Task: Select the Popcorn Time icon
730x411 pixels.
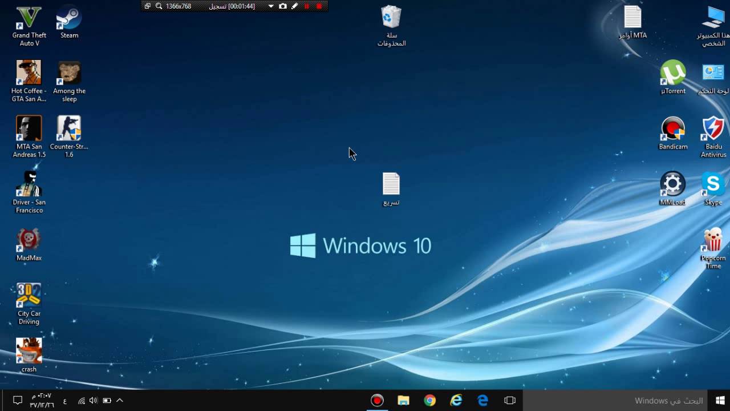Action: pos(713,248)
